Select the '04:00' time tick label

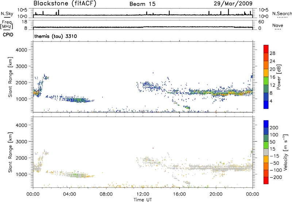69,194
